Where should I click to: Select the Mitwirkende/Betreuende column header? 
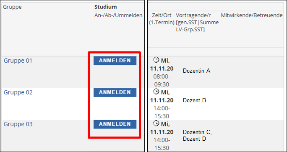pyautogui.click(x=252, y=15)
